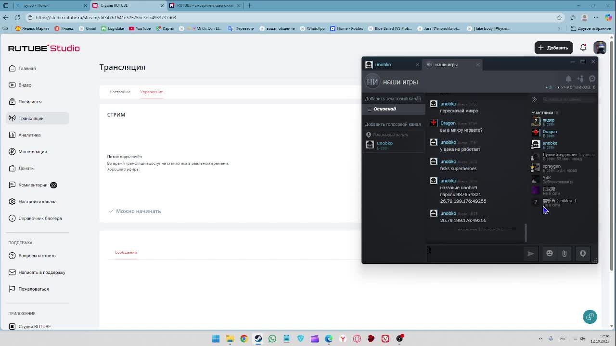
Task: Open Gmail bookmark
Action: pos(87,28)
